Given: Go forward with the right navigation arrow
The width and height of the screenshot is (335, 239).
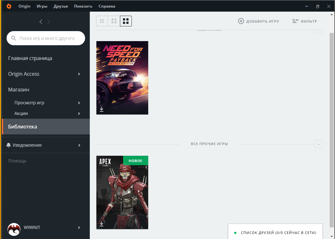Looking at the screenshot, I should [48, 22].
